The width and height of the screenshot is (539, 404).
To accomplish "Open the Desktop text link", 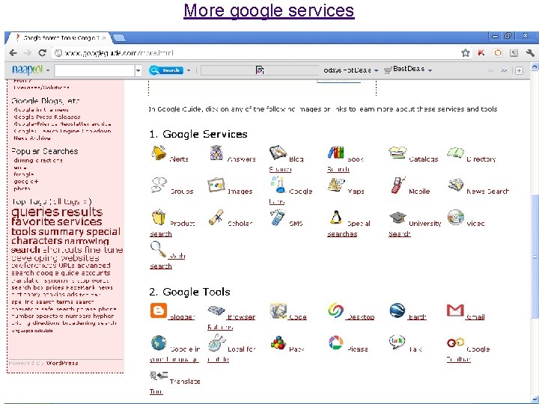I will click(360, 316).
